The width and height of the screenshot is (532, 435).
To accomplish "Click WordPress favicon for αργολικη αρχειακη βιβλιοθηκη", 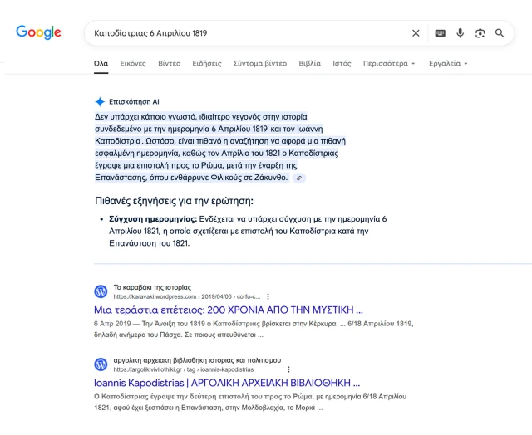I will coord(101,364).
